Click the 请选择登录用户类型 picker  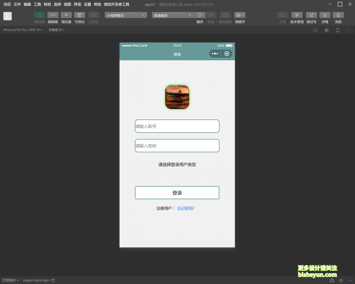click(177, 165)
